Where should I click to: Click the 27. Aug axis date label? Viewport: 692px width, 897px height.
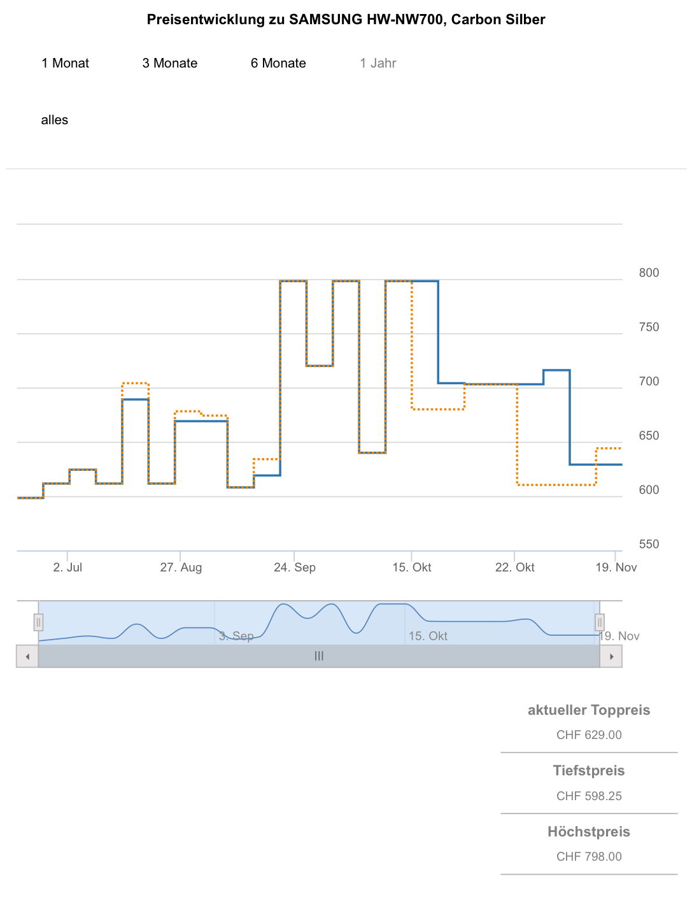181,567
